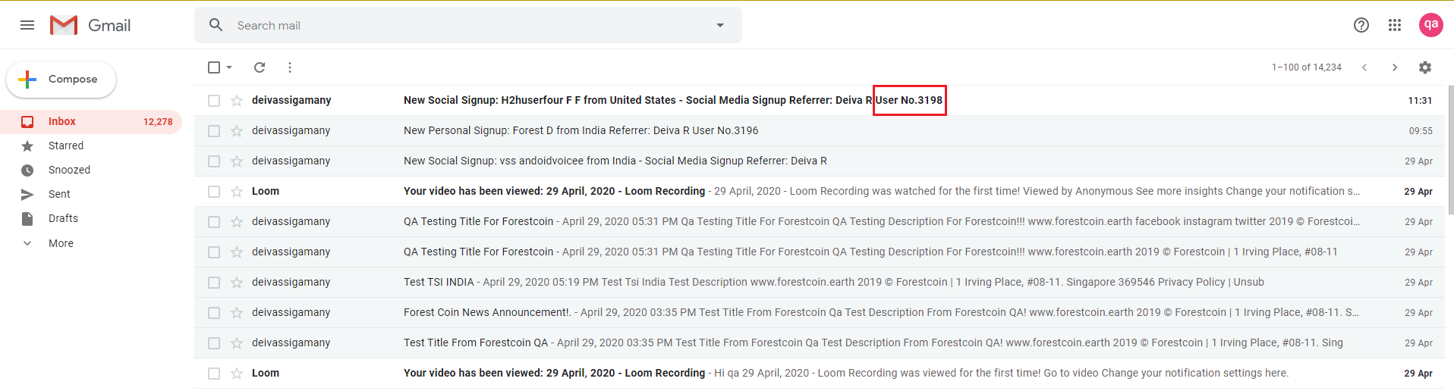Open the Starred folder

point(66,145)
